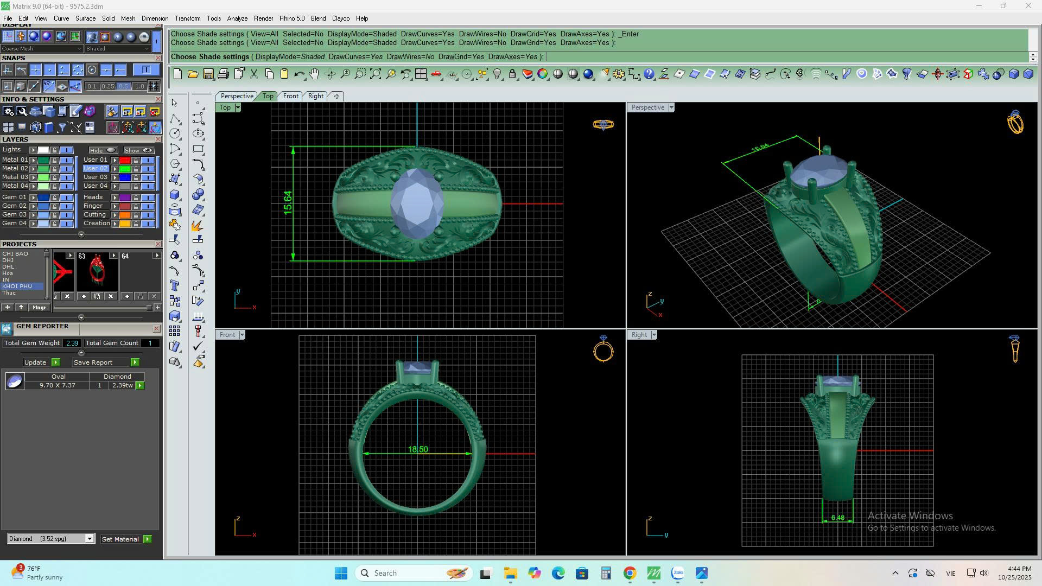Click the padlock Lock objects icon
The width and height of the screenshot is (1042, 586).
(x=512, y=74)
